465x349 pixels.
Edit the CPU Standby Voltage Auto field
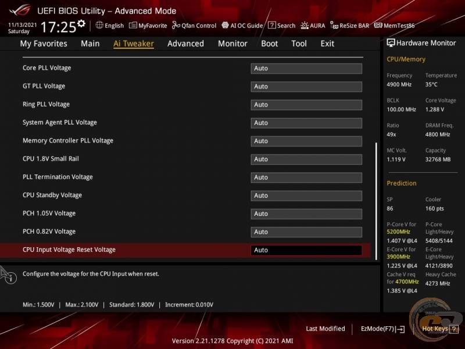click(306, 195)
